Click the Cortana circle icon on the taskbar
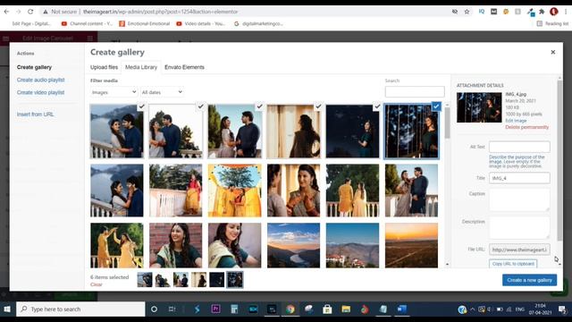572x322 pixels. [154, 309]
